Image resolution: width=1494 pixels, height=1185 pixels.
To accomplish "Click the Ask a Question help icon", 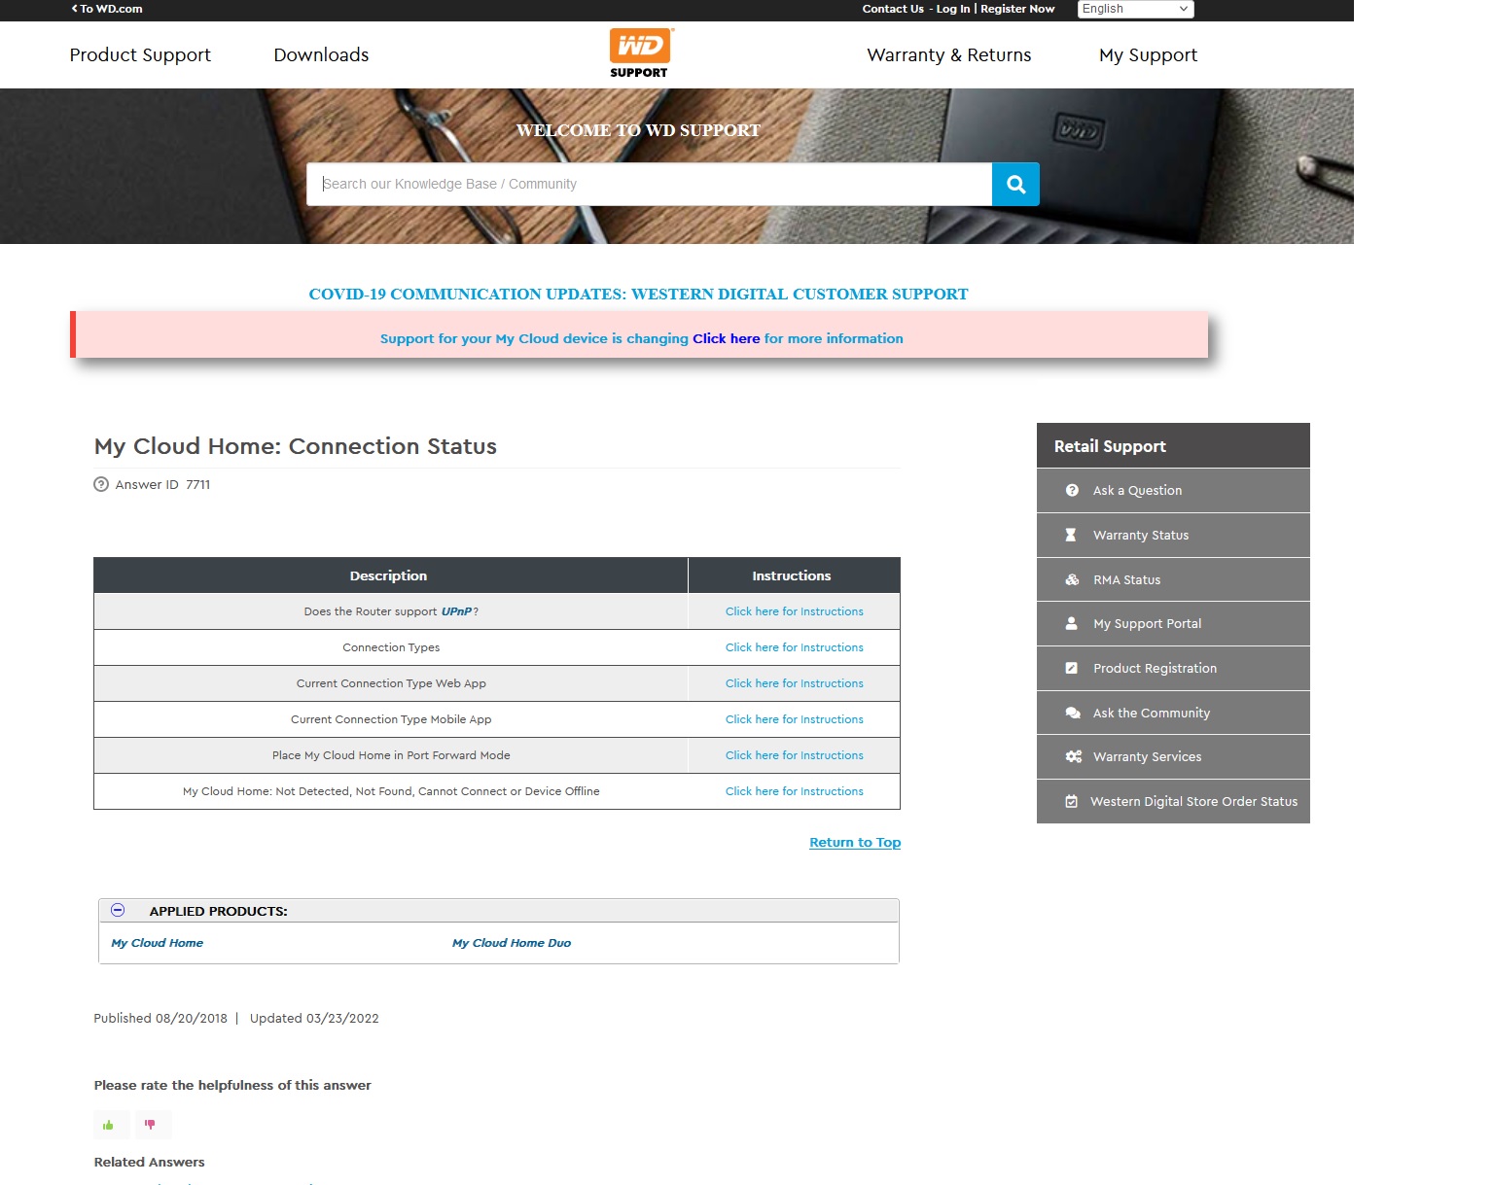I will [x=1072, y=491].
